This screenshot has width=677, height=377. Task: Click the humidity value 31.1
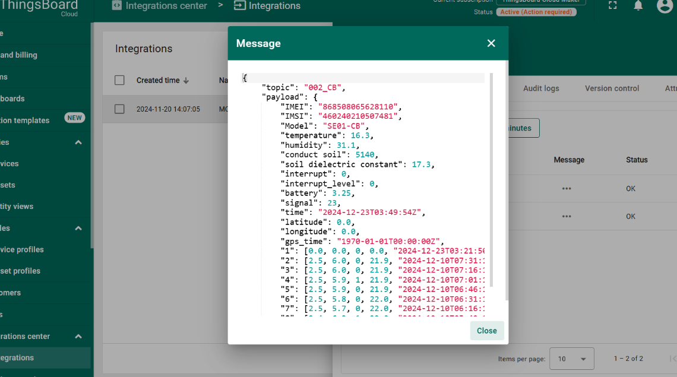346,145
